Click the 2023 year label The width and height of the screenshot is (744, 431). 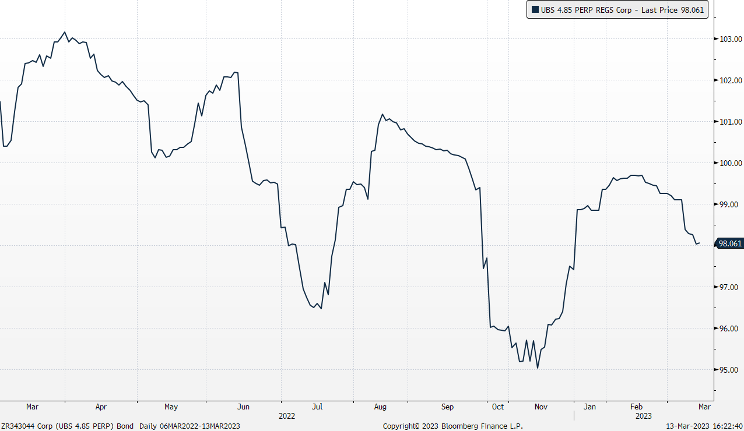[644, 416]
